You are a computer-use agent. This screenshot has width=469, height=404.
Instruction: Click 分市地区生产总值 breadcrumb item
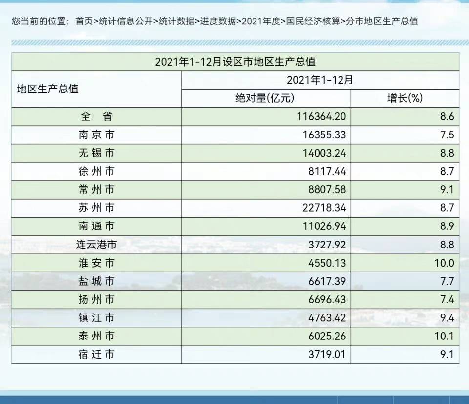[382, 21]
